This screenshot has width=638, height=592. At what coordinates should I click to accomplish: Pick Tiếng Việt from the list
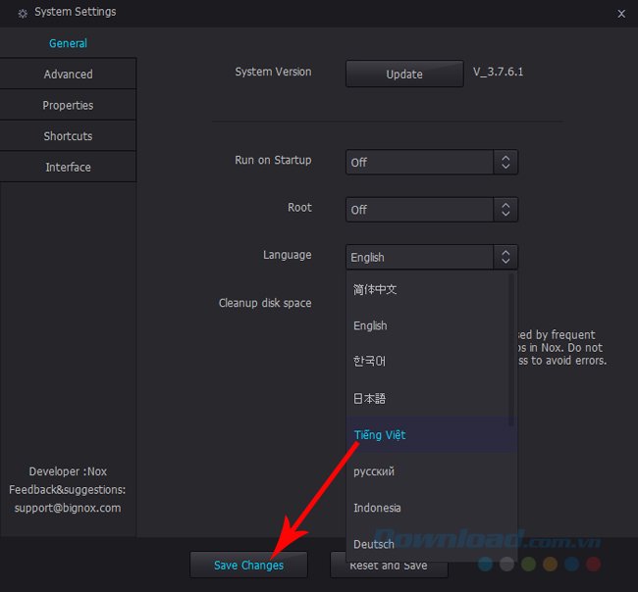(x=431, y=435)
